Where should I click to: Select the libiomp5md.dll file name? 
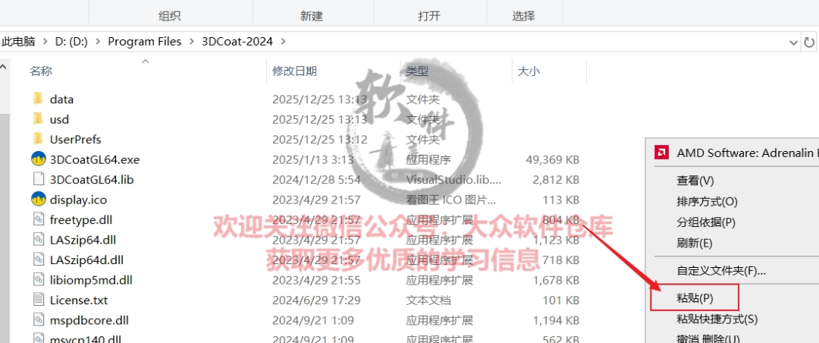pos(91,280)
